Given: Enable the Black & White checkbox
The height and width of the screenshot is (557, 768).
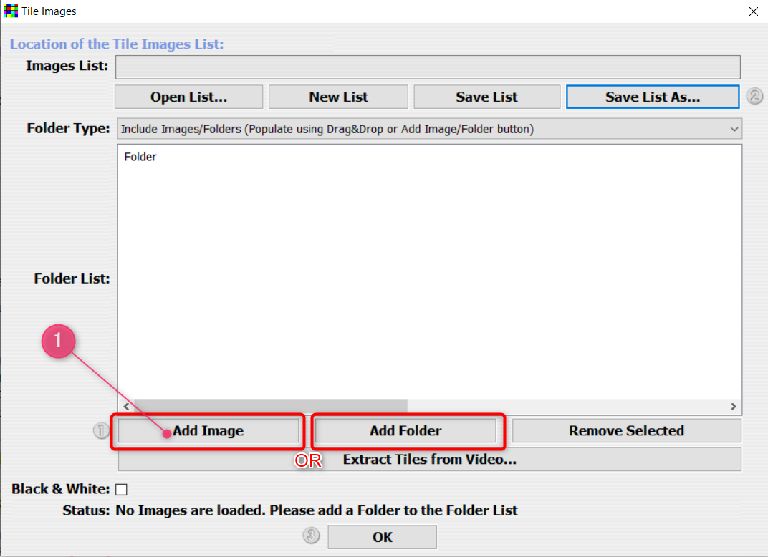Looking at the screenshot, I should 121,490.
